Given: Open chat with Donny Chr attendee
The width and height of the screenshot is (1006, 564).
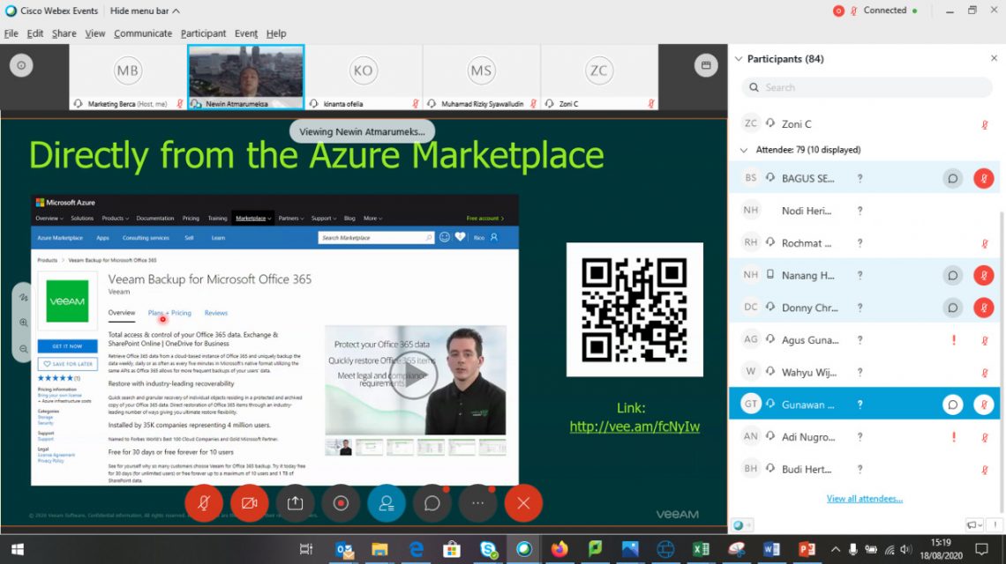Looking at the screenshot, I should (953, 308).
